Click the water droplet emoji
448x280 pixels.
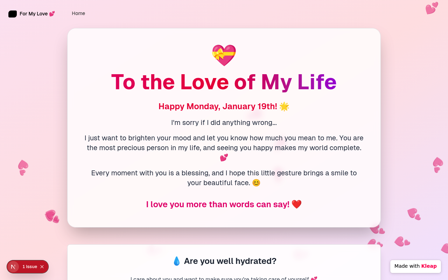point(177,261)
